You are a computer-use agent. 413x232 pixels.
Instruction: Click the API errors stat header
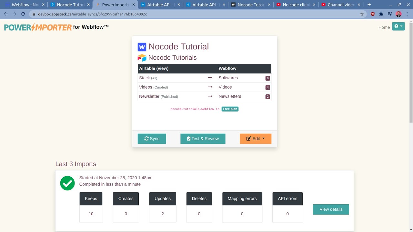click(x=287, y=199)
